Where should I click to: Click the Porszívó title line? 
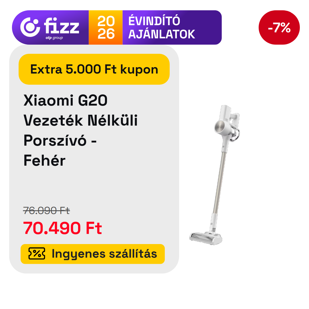[x=60, y=140]
